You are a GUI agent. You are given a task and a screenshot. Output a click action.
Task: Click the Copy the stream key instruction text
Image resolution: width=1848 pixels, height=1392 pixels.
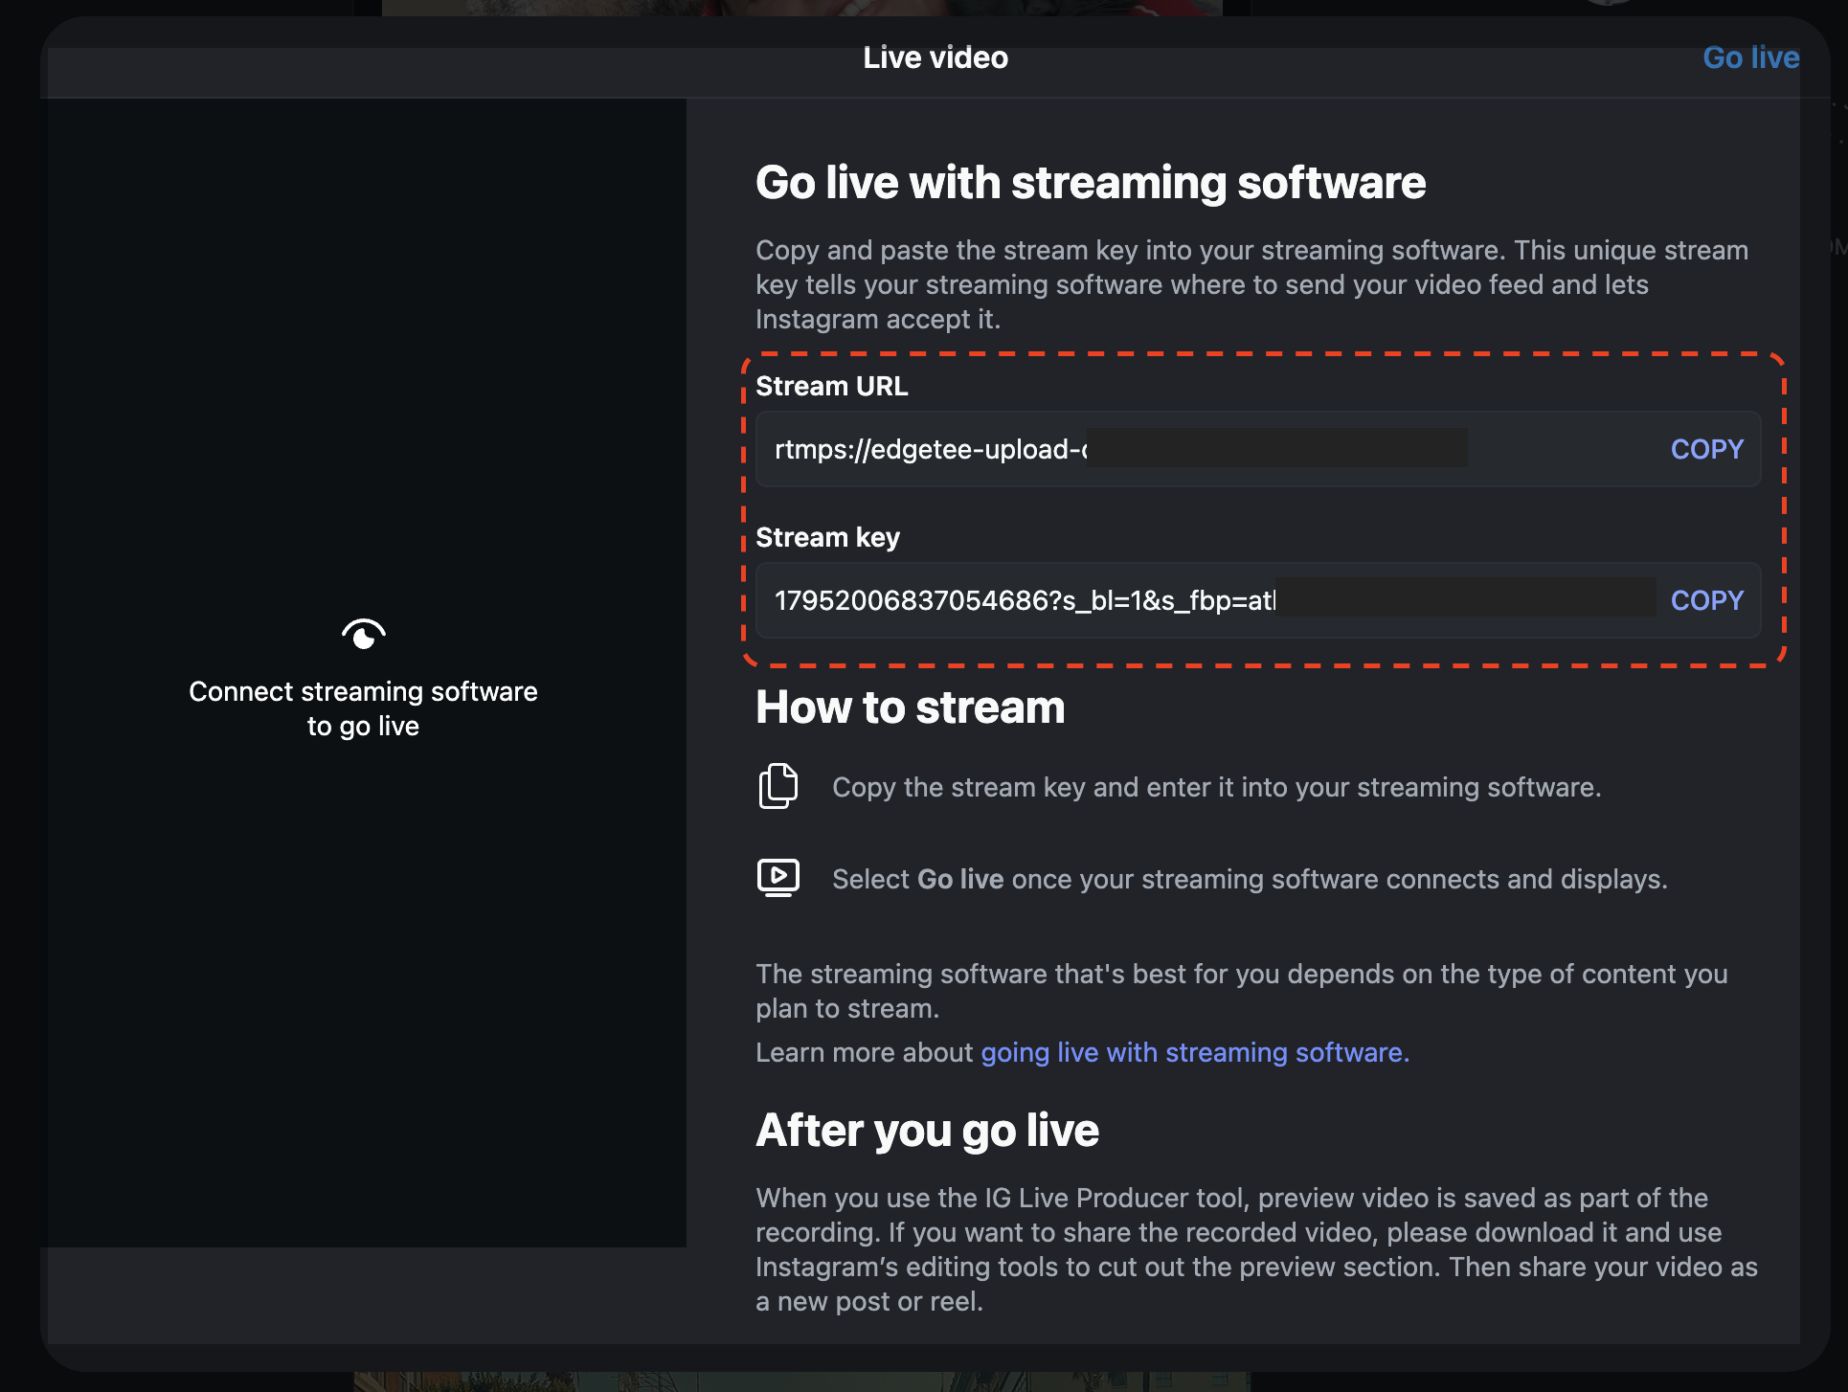tap(1216, 787)
